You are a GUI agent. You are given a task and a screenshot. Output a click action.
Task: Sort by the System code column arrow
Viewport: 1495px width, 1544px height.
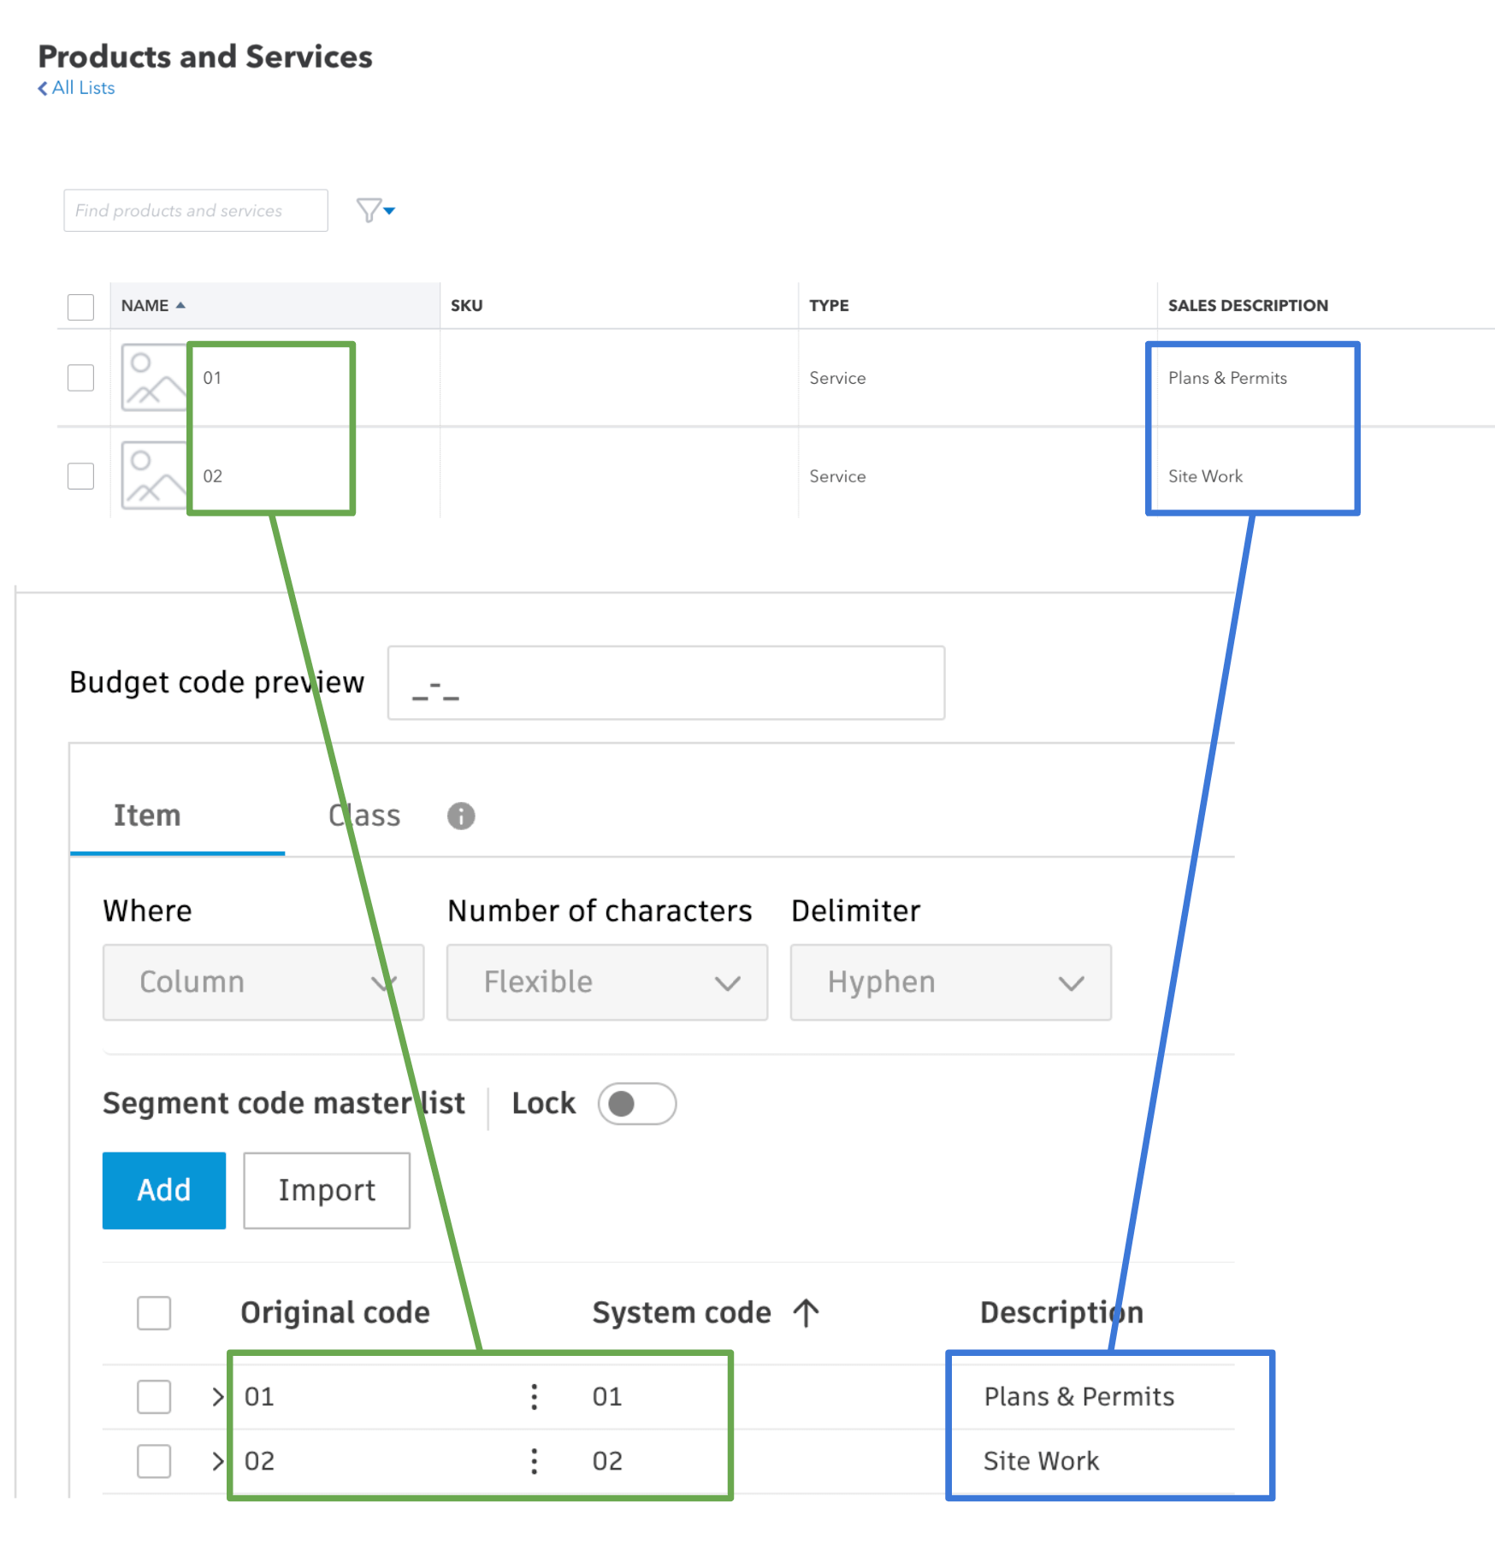pos(805,1312)
